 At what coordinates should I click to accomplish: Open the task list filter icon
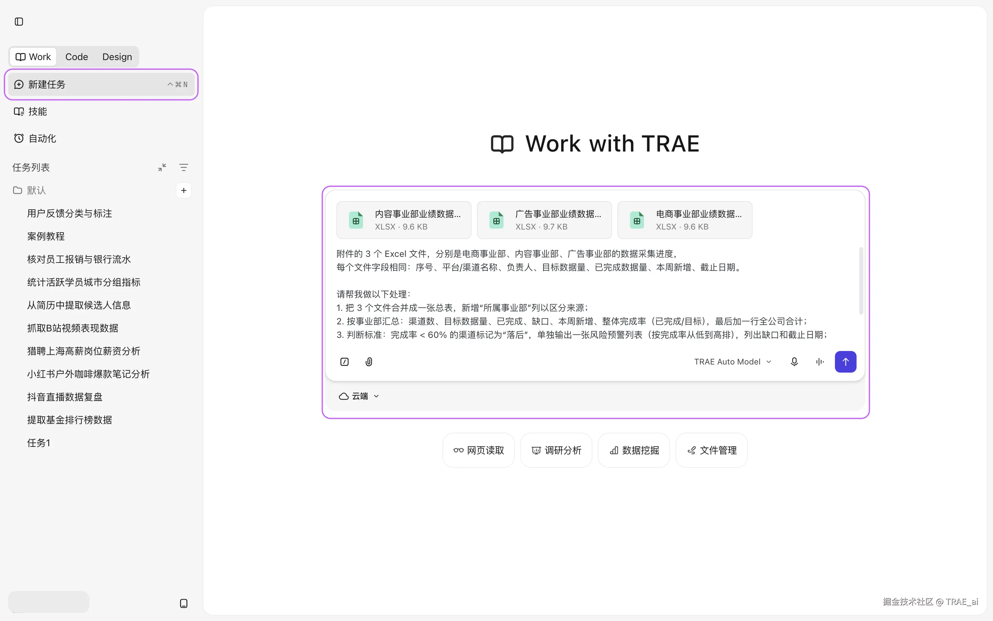pos(184,167)
